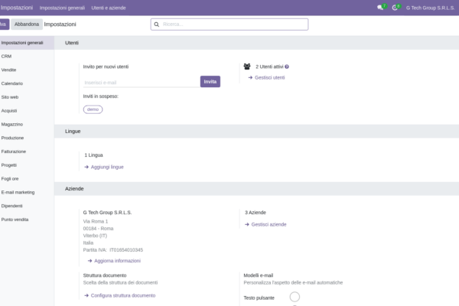
Task: Click the Abbandona button
Action: coord(27,24)
